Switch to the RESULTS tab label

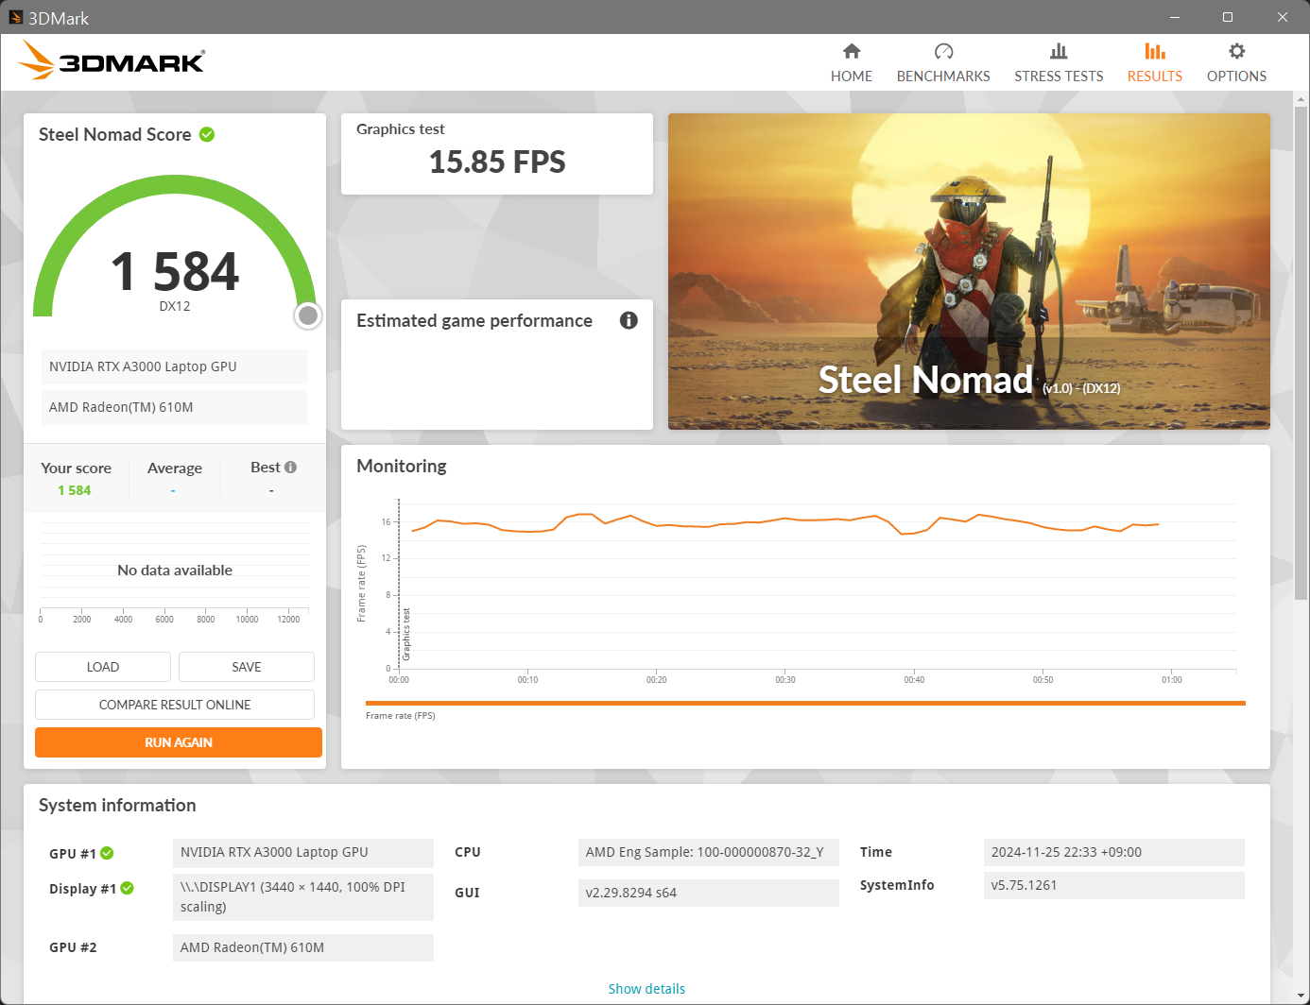pyautogui.click(x=1155, y=77)
